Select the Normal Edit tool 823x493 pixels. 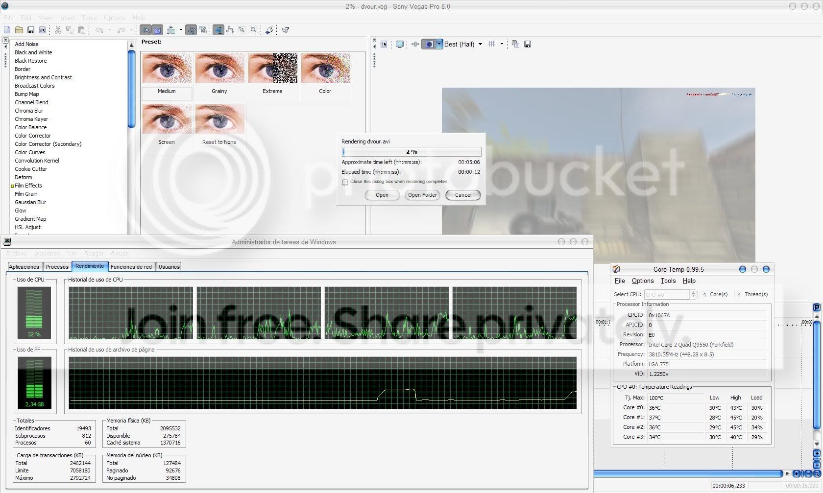pos(218,30)
